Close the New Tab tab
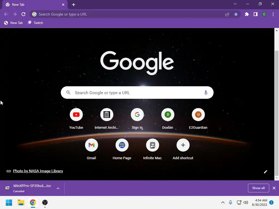279x209 pixels. coord(63,5)
